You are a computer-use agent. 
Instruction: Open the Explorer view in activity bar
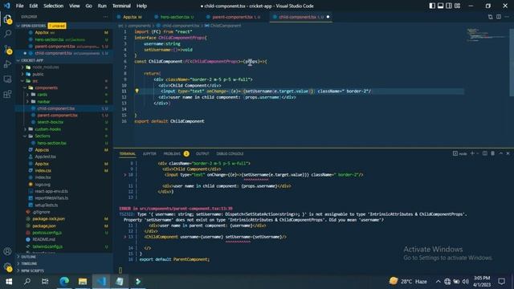tap(7, 18)
